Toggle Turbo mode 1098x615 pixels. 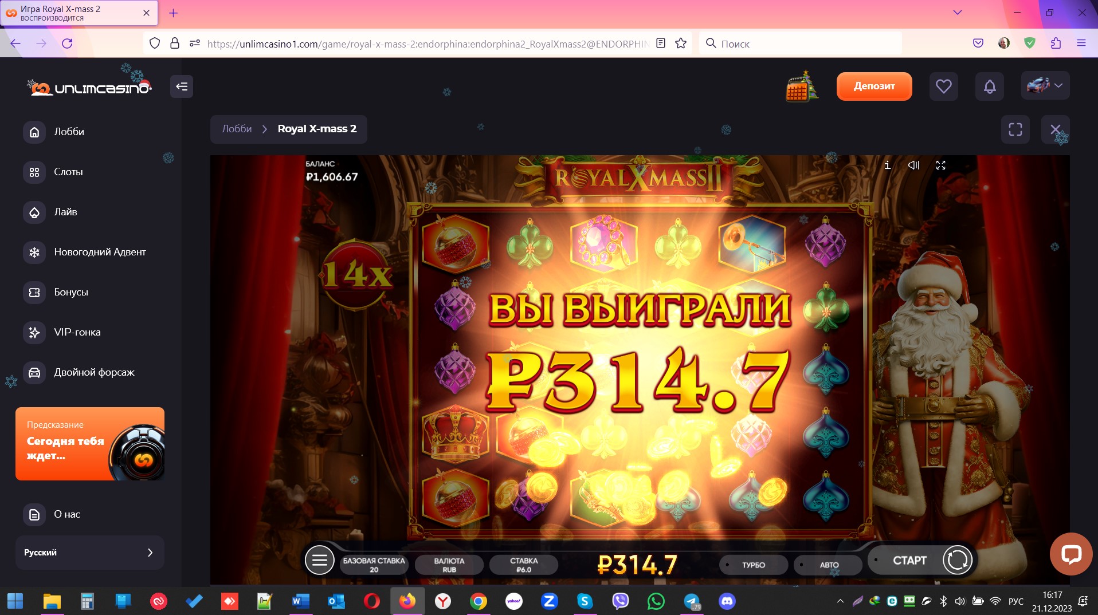coord(753,565)
